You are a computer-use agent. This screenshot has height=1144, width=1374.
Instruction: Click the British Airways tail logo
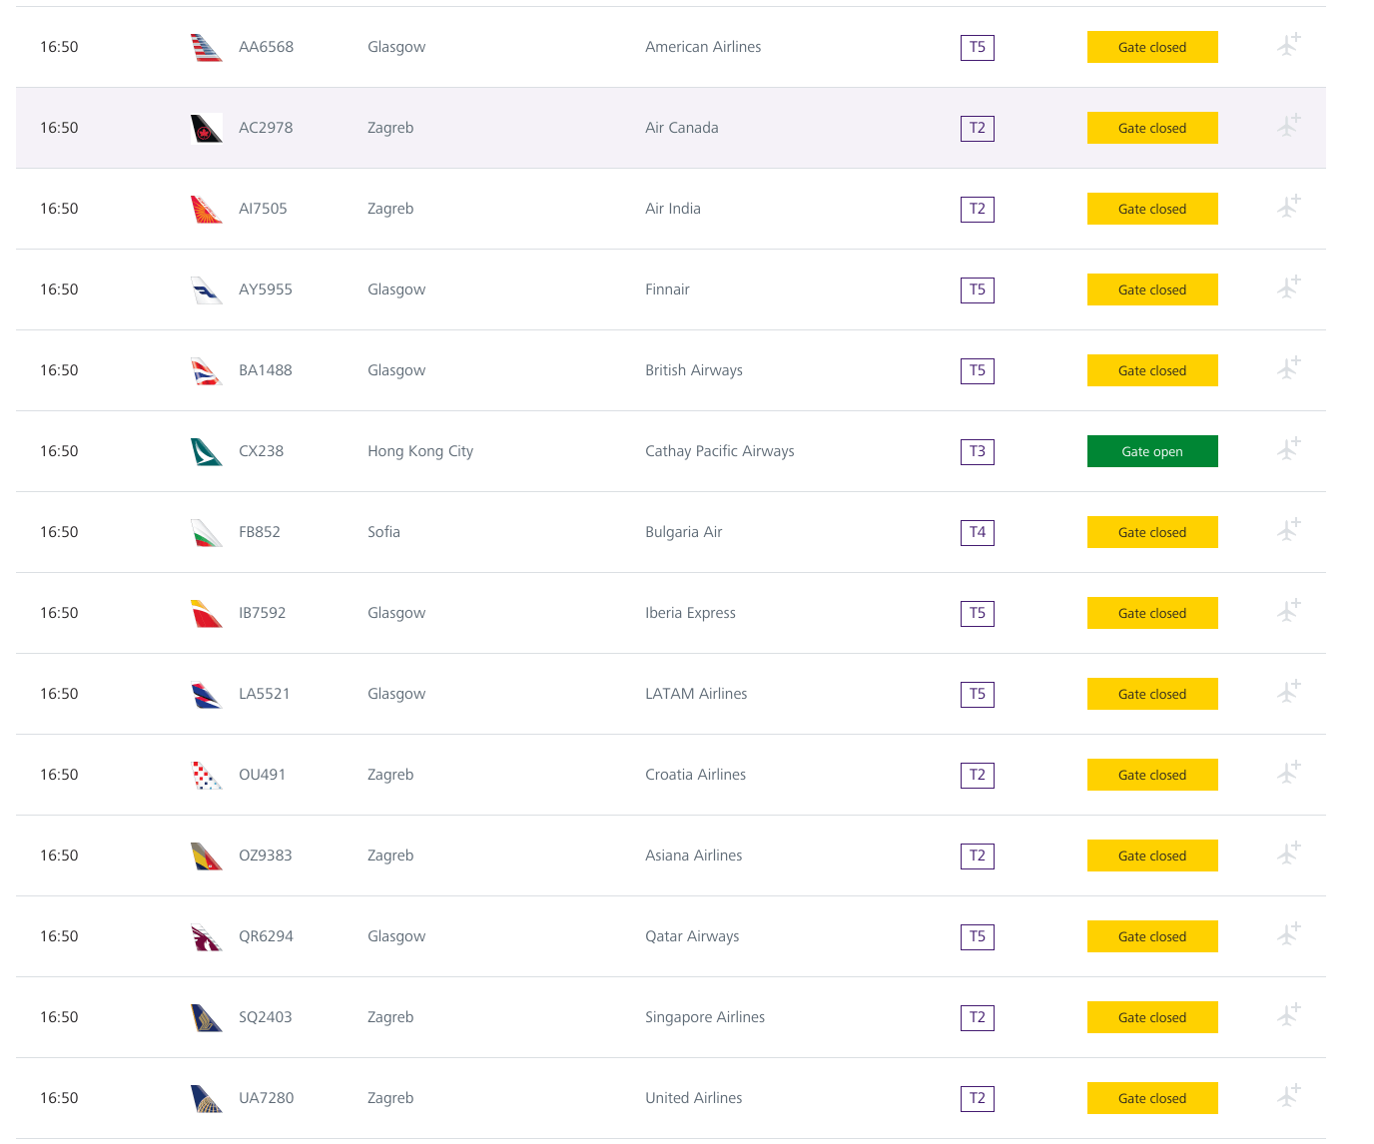coord(206,370)
